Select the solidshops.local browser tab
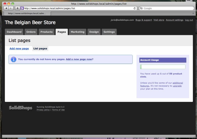The height and width of the screenshot is (139, 197). [x=27, y=13]
